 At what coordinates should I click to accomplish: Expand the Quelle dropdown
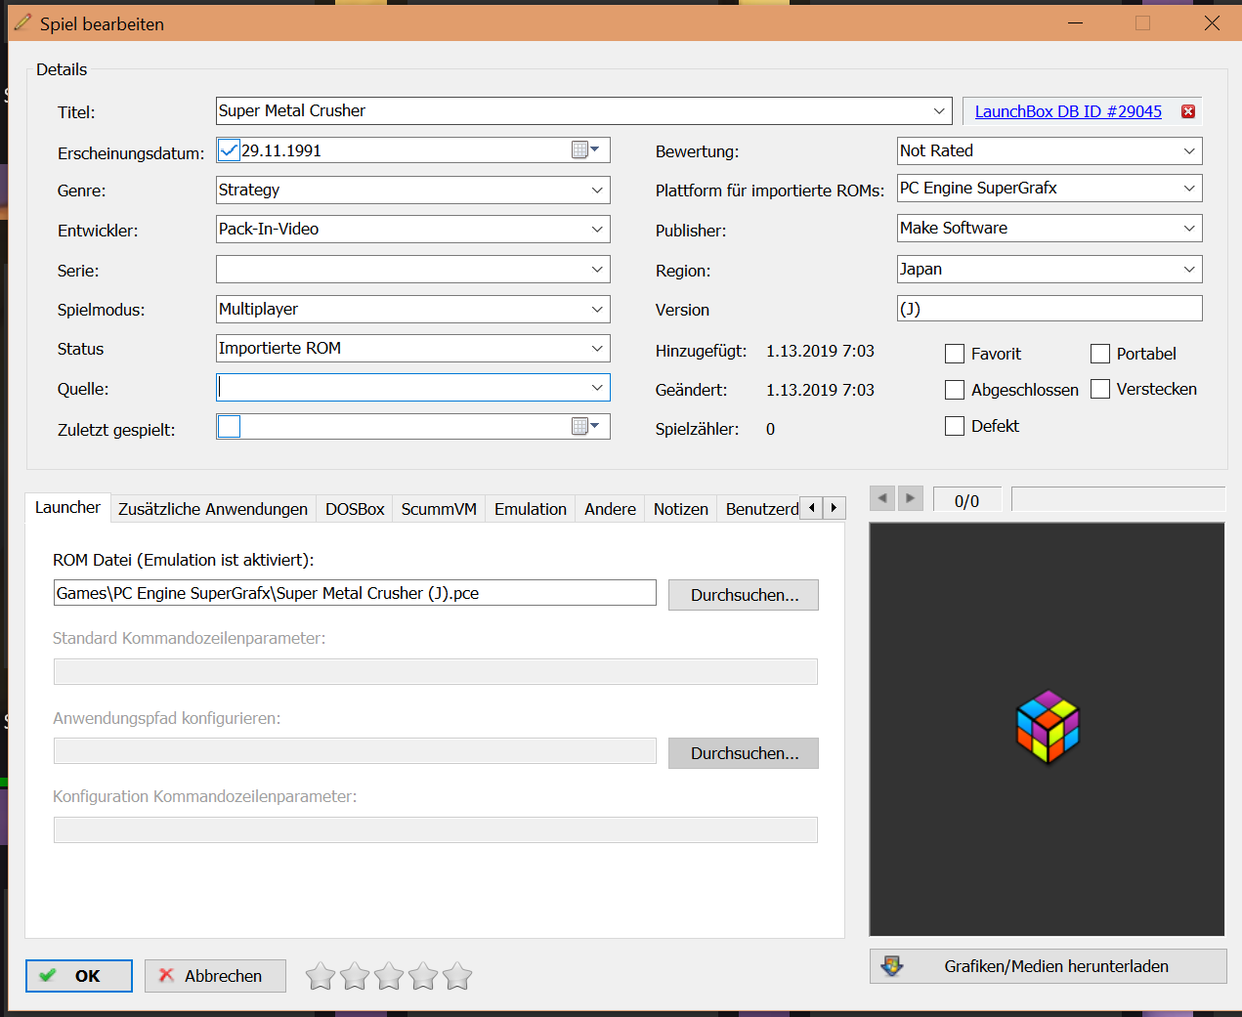pyautogui.click(x=597, y=388)
